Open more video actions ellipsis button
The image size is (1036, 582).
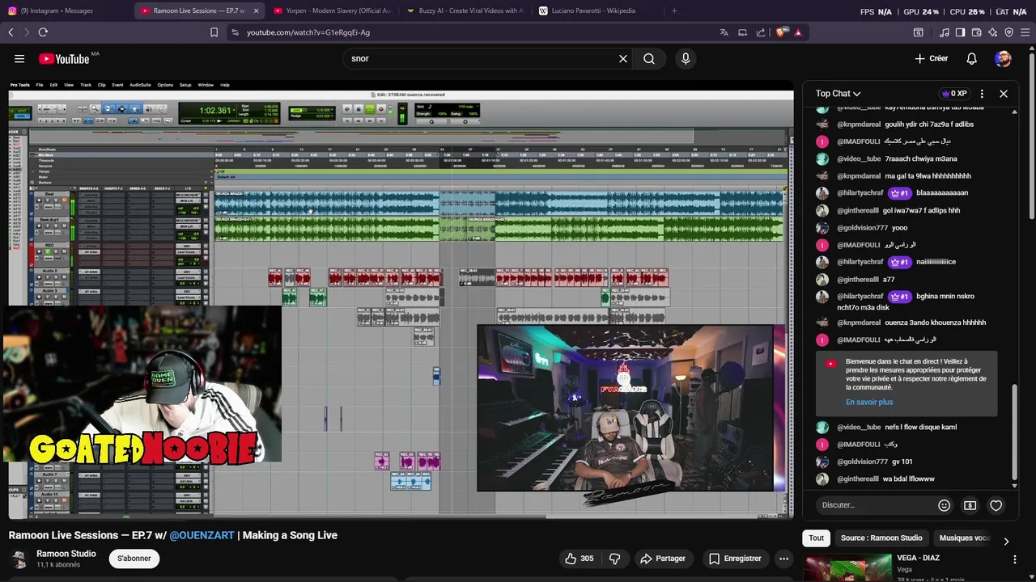pyautogui.click(x=783, y=559)
